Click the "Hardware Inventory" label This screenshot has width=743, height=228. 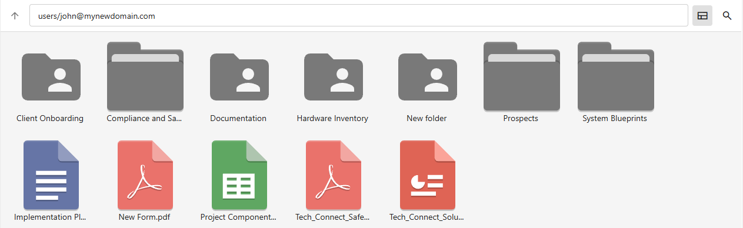point(332,118)
